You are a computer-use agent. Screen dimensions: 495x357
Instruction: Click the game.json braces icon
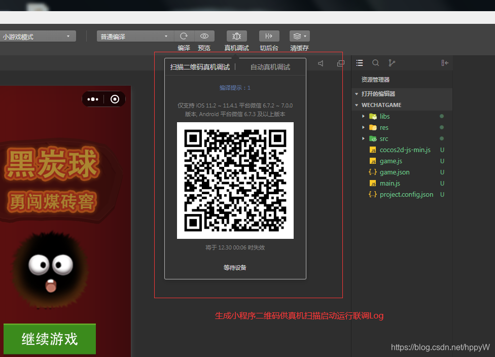(373, 172)
